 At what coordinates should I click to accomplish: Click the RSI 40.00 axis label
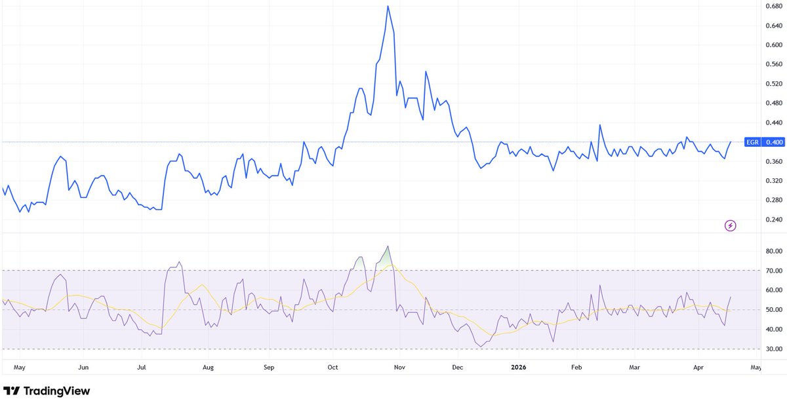coord(774,330)
